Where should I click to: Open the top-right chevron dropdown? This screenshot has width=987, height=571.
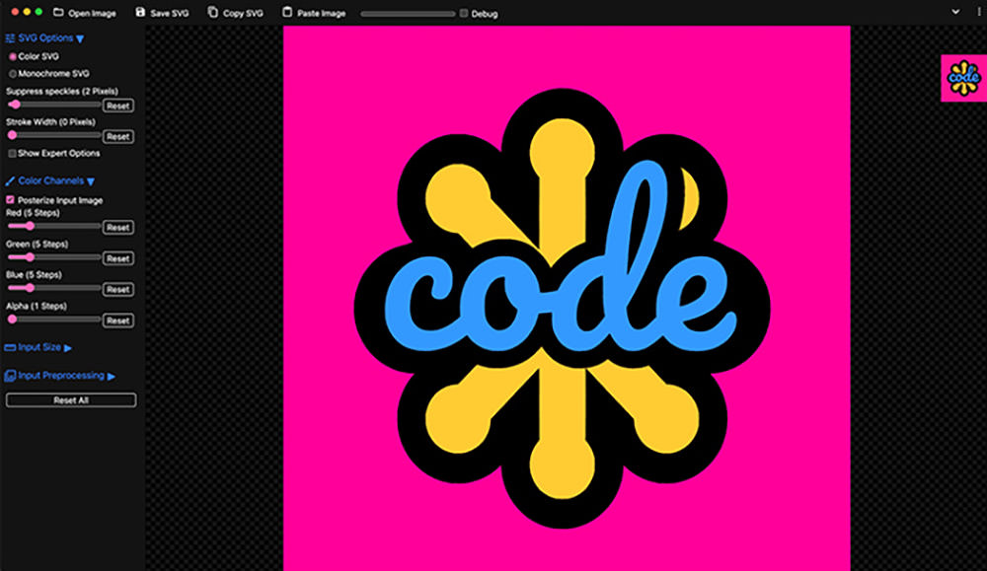click(x=955, y=11)
